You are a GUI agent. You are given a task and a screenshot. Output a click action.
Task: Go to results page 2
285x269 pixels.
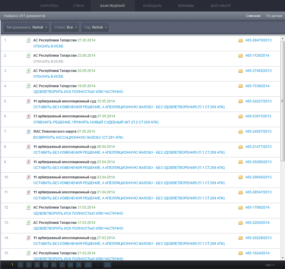tap(20, 265)
